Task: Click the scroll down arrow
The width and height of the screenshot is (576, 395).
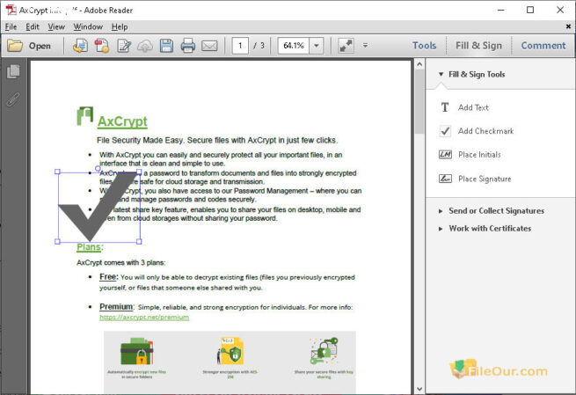Action: 419,389
